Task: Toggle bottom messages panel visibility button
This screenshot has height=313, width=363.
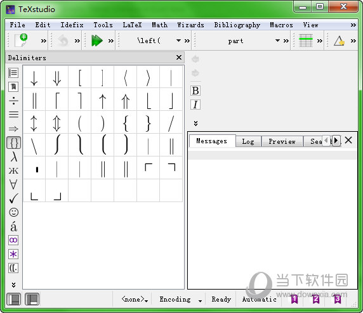Action: coord(32,299)
